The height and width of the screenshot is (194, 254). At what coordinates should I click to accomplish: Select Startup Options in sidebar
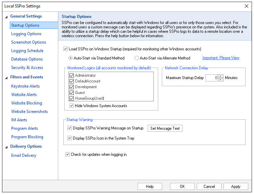click(x=34, y=25)
